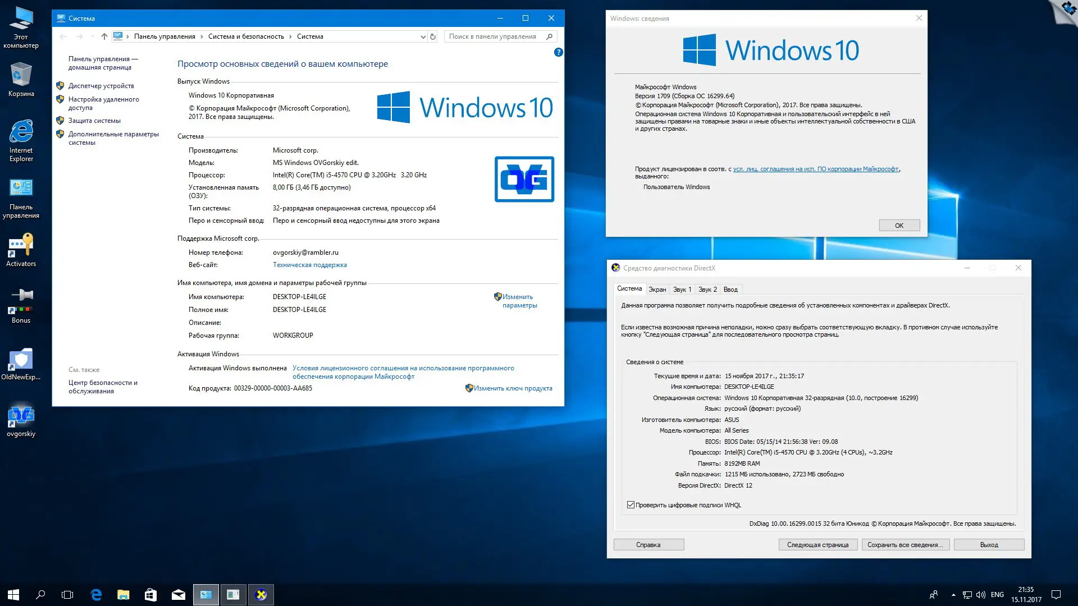Select the DirectX Diagnostic tool taskbar icon

[261, 594]
